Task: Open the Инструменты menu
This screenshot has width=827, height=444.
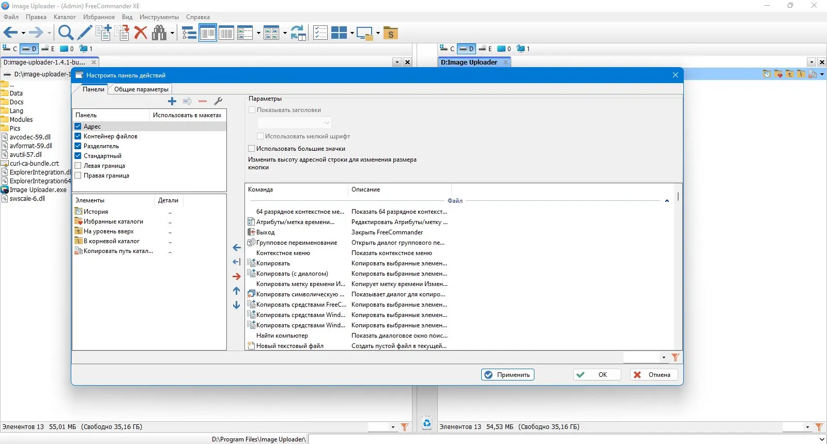Action: point(159,17)
